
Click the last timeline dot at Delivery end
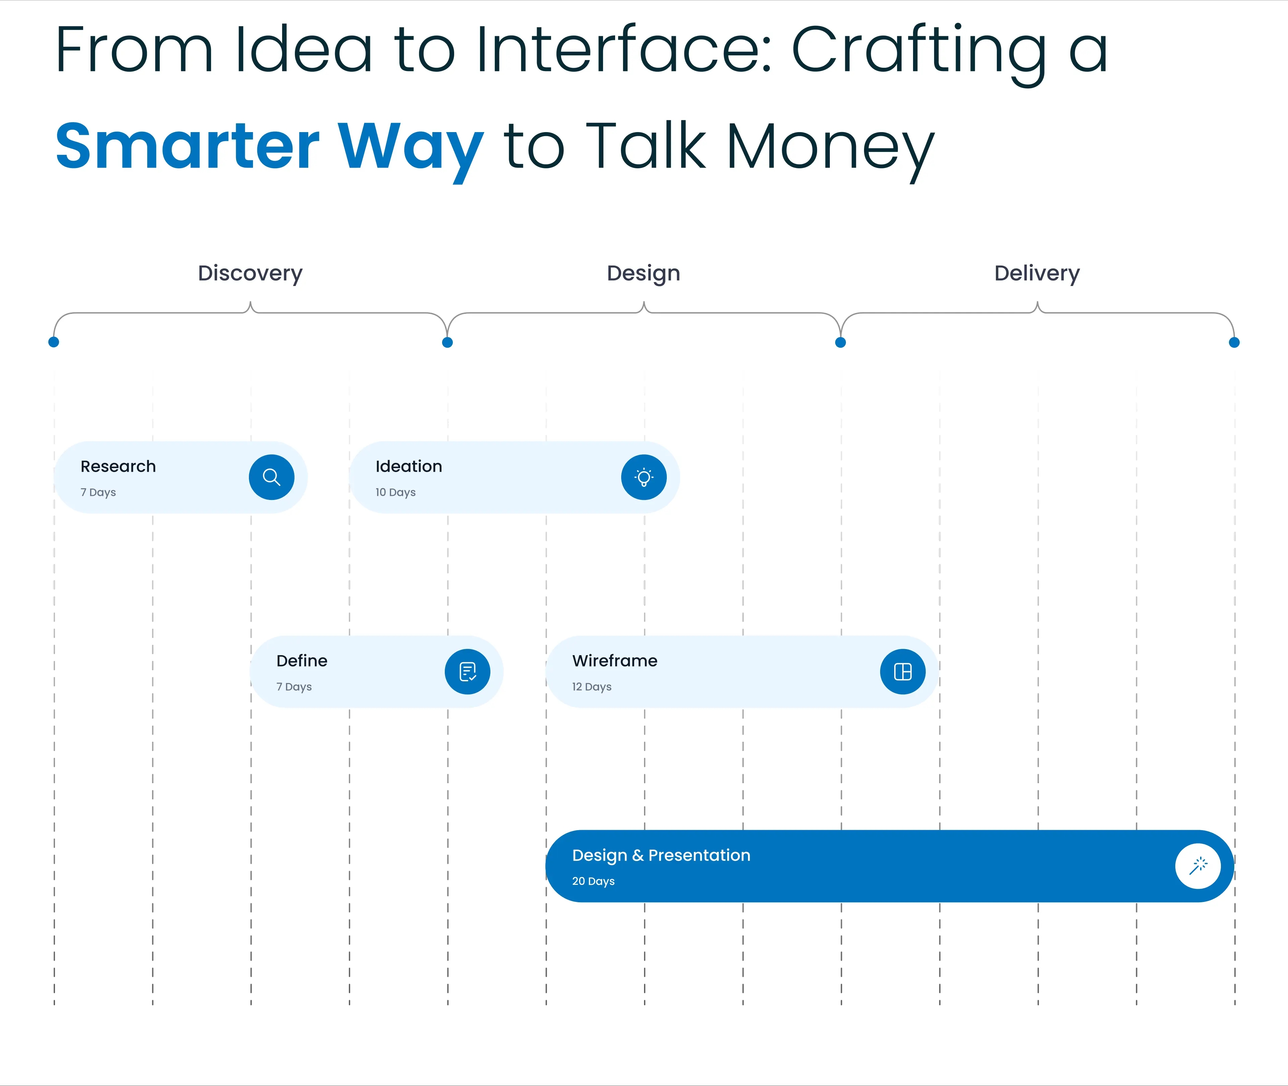(x=1234, y=342)
